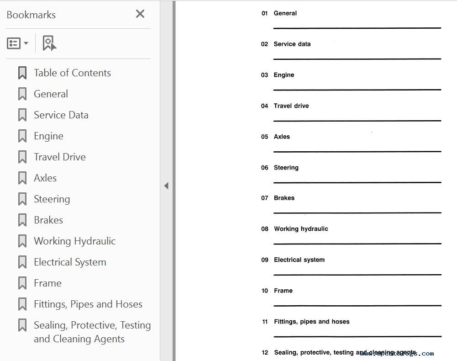The width and height of the screenshot is (457, 361).
Task: Collapse the navigation pane with the arrow
Action: (167, 186)
